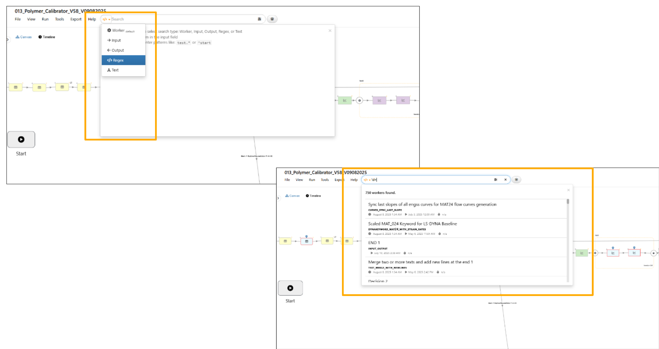The width and height of the screenshot is (659, 349).
Task: Choose Input search type option
Action: tap(123, 40)
